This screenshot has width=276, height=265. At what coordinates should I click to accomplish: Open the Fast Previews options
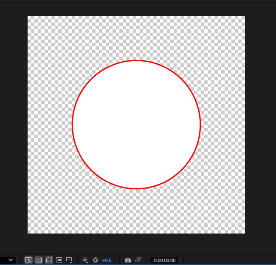pos(28,260)
